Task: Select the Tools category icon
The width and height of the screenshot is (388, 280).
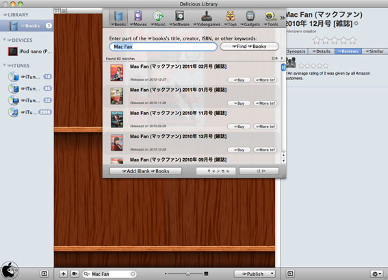Action: pyautogui.click(x=271, y=18)
